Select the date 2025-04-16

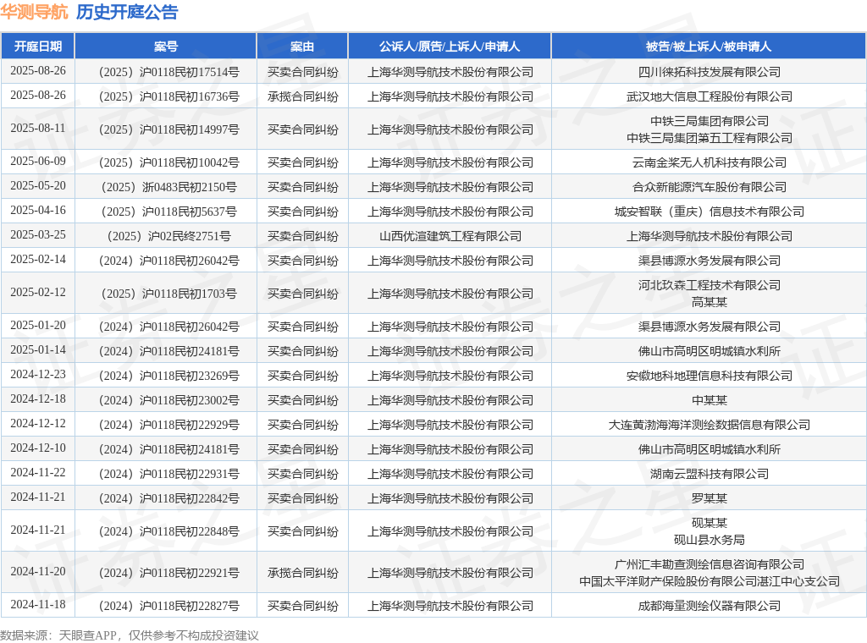coord(37,211)
